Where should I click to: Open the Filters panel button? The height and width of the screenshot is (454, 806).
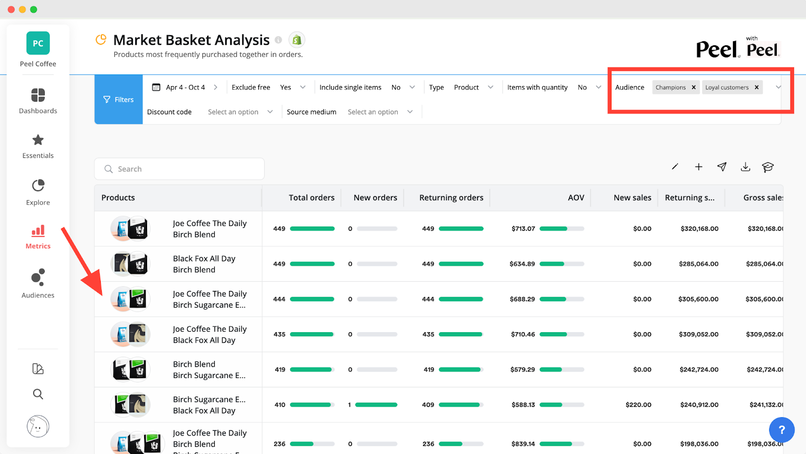[118, 100]
